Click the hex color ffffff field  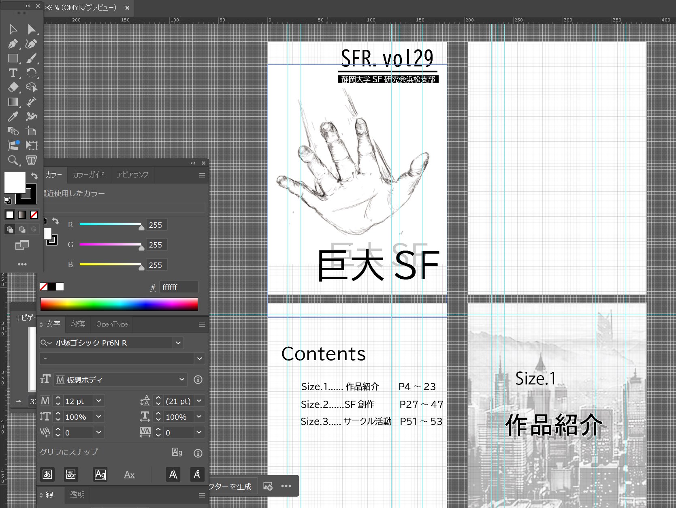178,287
